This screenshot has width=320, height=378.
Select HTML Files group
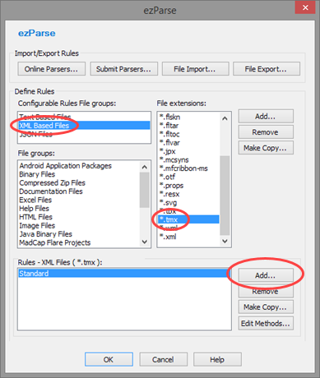click(x=79, y=217)
